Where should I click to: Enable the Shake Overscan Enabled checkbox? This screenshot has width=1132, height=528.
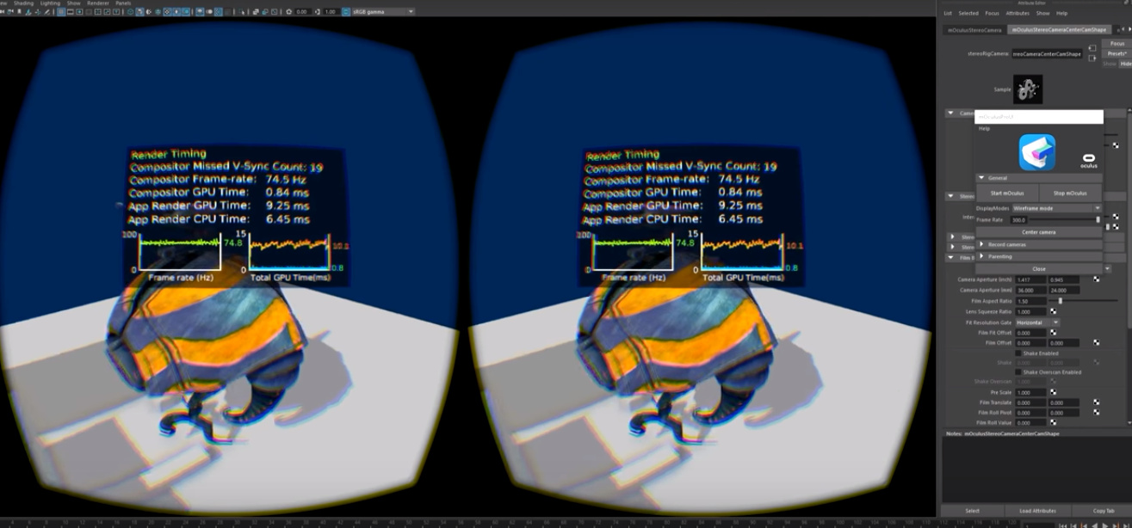(1018, 372)
